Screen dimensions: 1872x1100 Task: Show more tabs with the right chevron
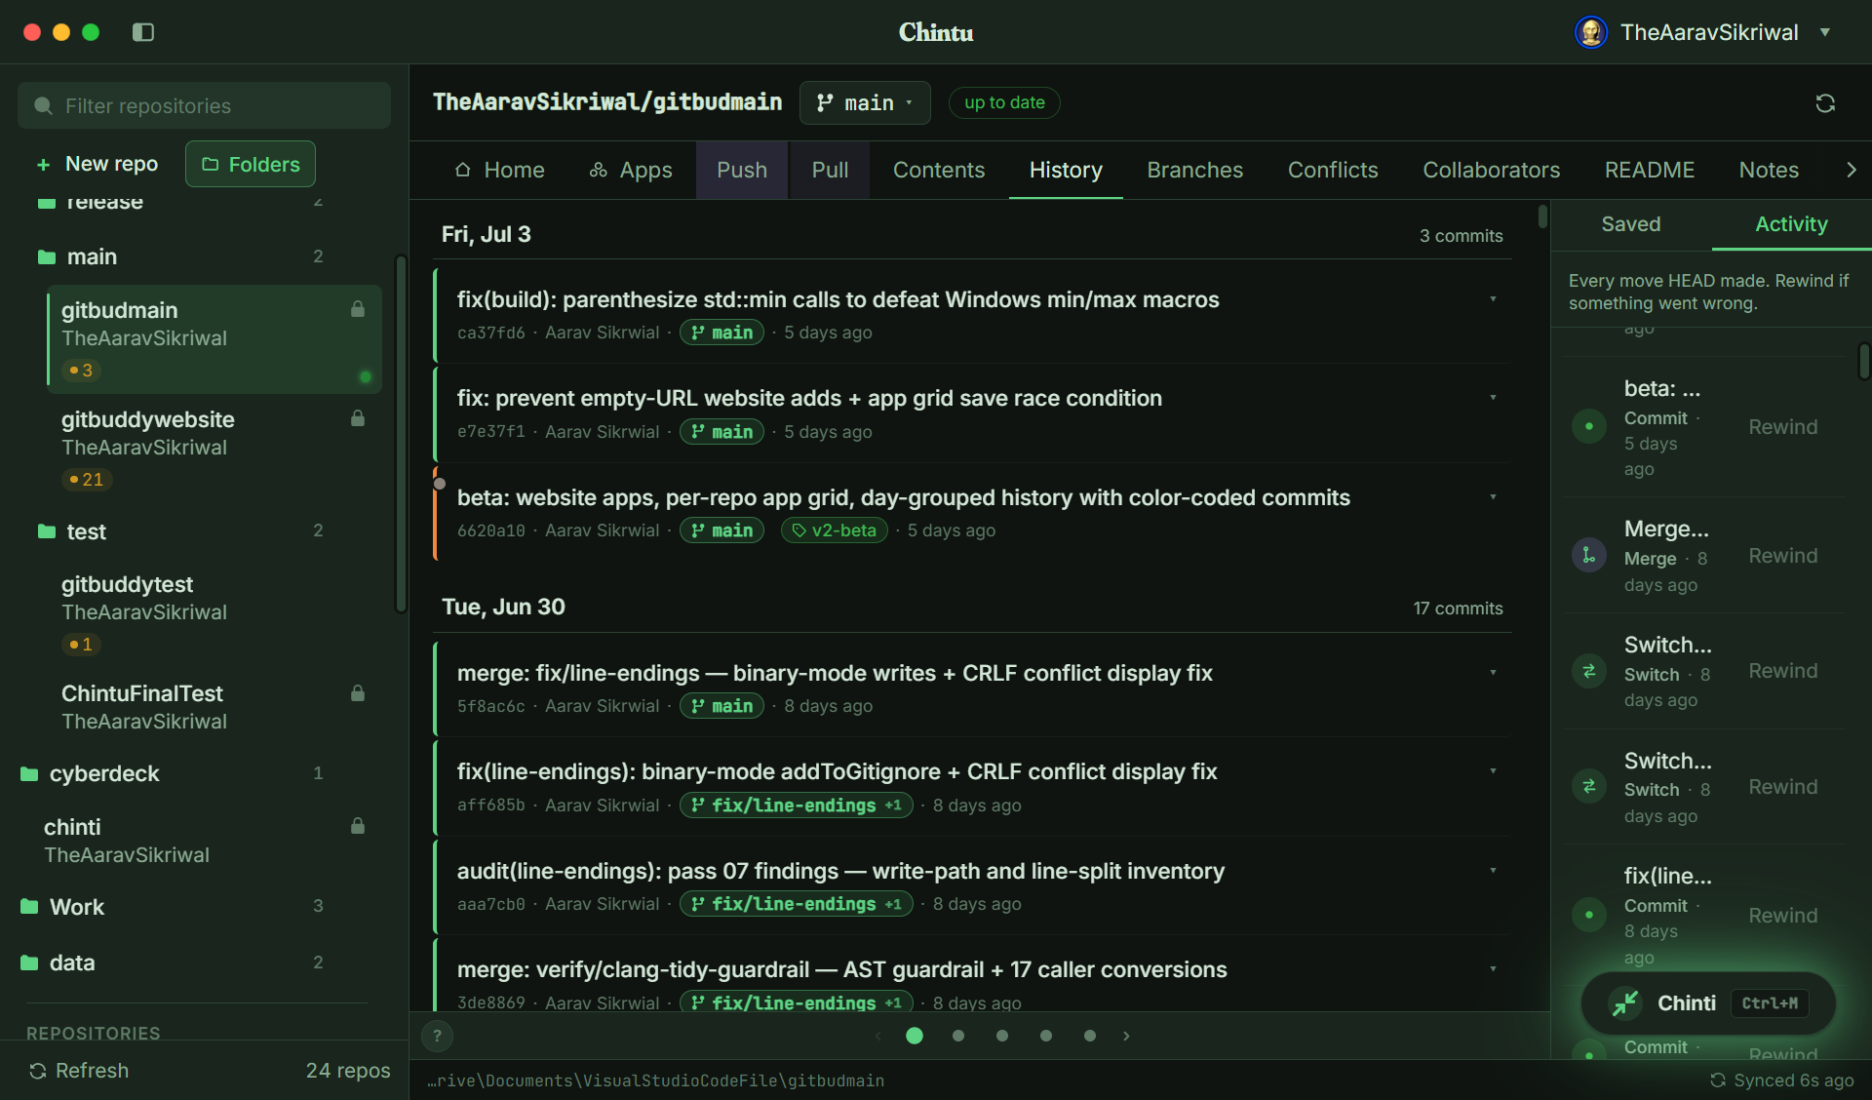[1852, 170]
